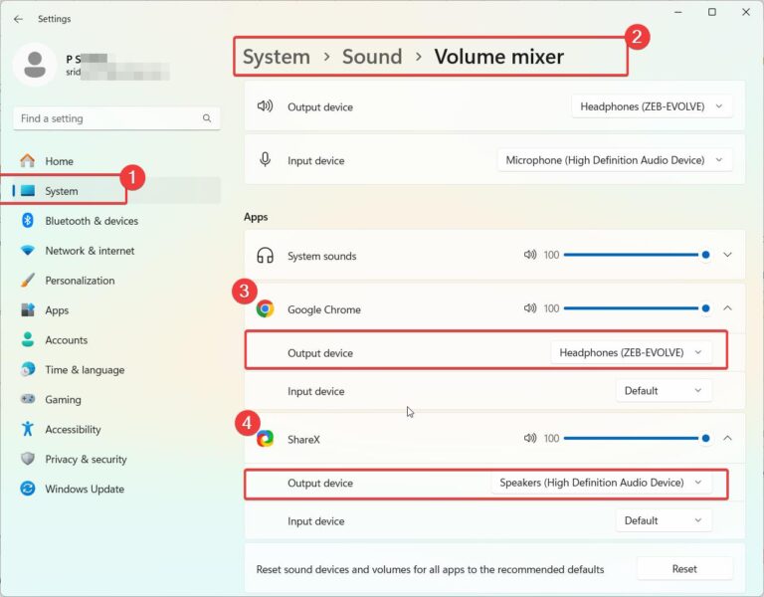Collapse the Google Chrome row chevron
Screen dimensions: 764x597
coord(727,308)
